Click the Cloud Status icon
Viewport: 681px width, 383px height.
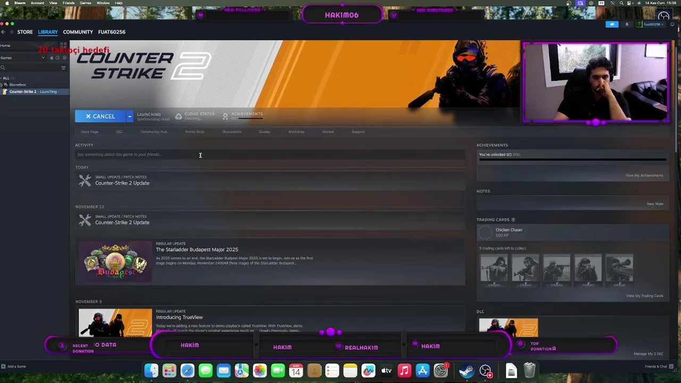(178, 116)
